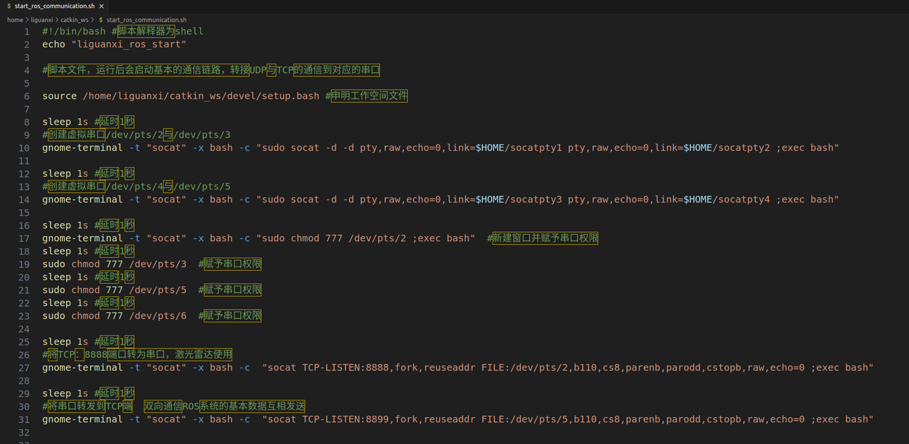Open the 'catkin_ws' breadcrumb segment
Screen dimensions: 909x444
75,20
